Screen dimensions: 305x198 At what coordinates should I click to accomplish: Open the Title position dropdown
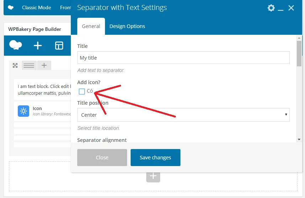point(183,115)
